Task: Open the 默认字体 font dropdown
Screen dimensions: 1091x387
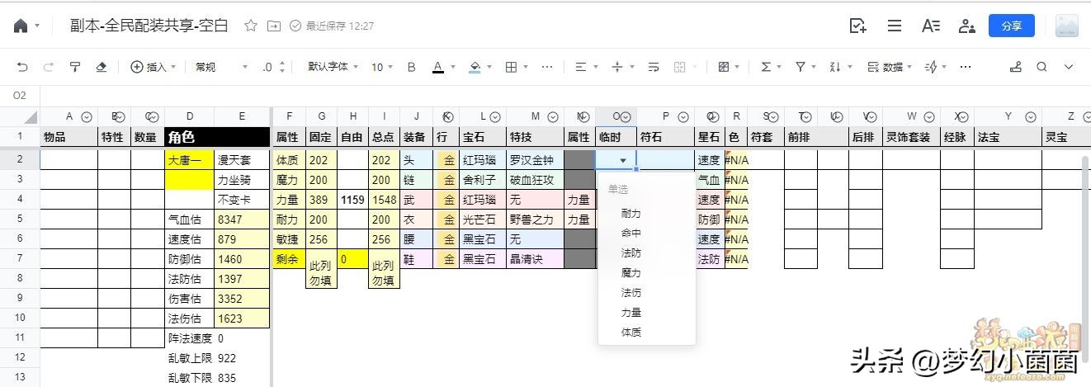Action: tap(333, 67)
